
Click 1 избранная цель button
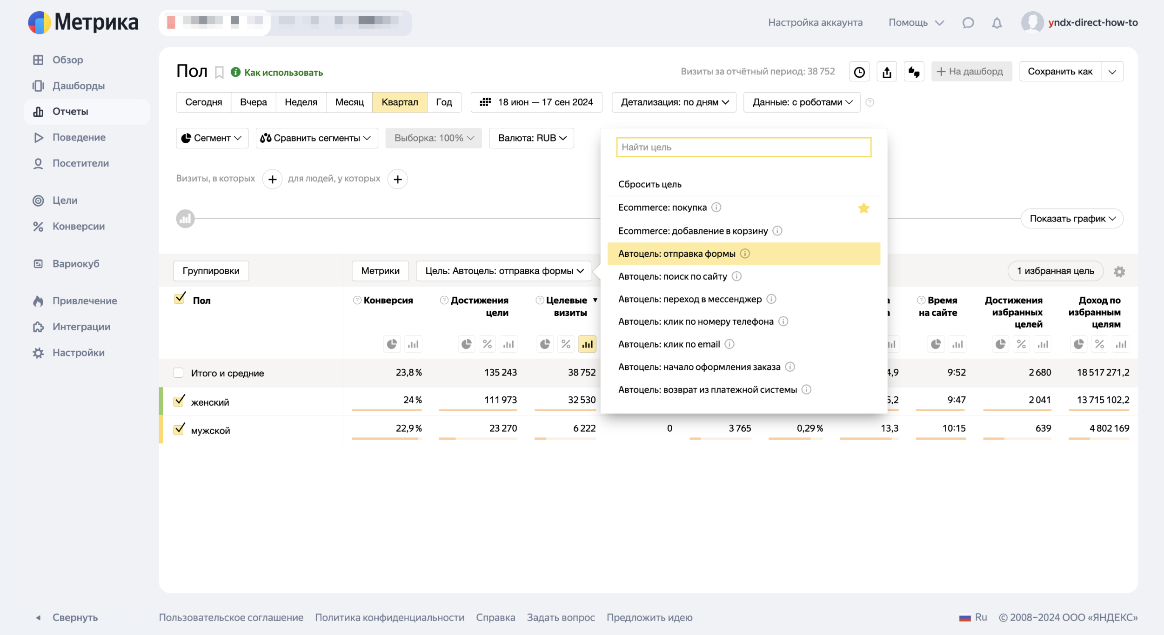[1055, 271]
